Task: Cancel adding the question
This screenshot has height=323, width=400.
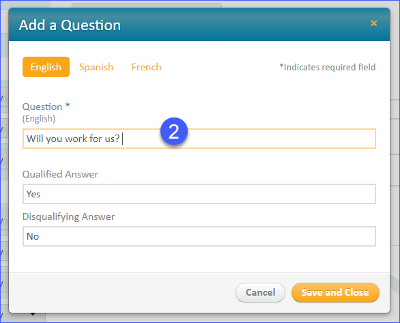Action: 260,292
